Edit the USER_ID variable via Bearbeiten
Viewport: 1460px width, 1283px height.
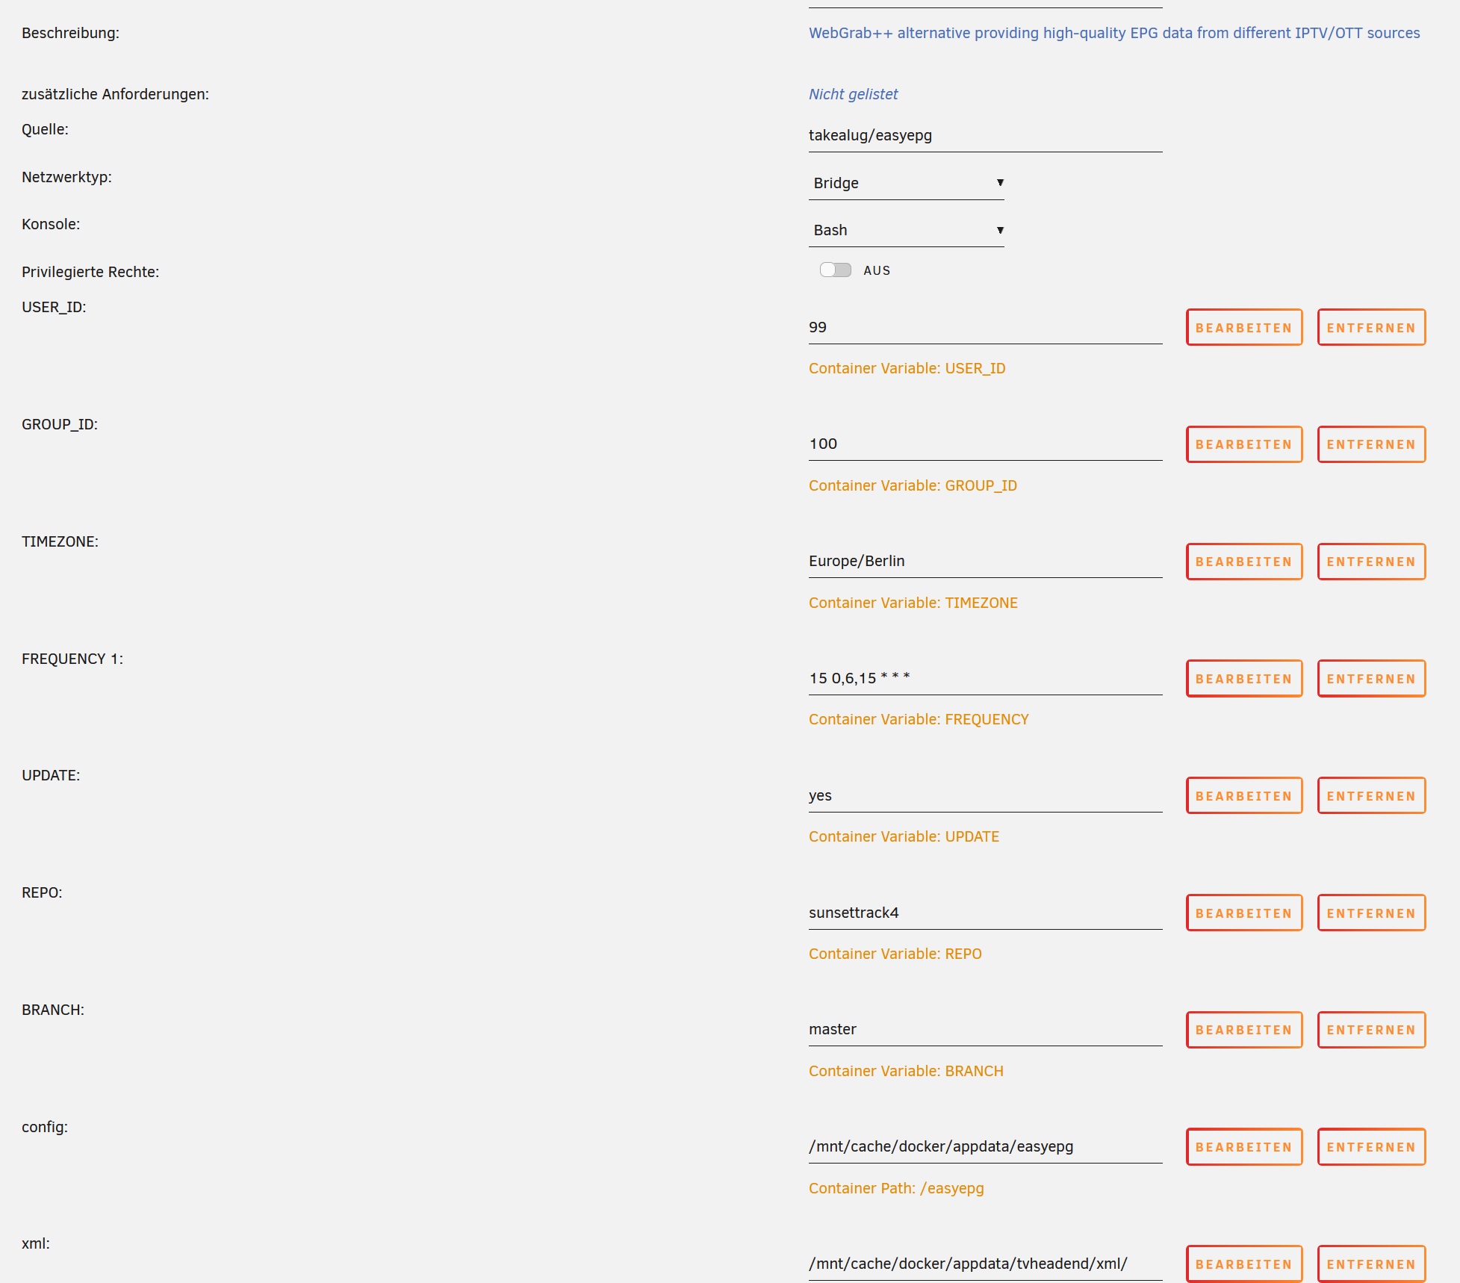point(1244,327)
